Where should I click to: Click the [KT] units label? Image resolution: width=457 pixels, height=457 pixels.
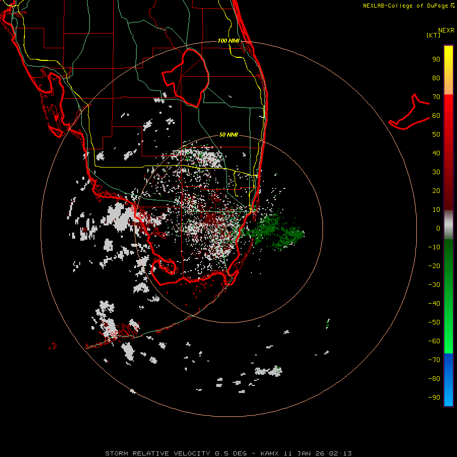[x=434, y=35]
